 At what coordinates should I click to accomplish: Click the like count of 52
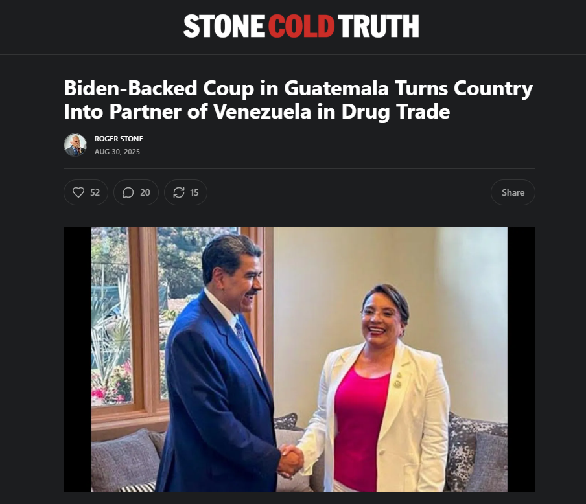(95, 192)
